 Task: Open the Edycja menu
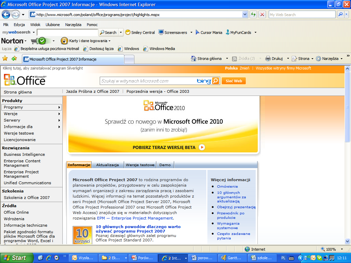coord(19,25)
